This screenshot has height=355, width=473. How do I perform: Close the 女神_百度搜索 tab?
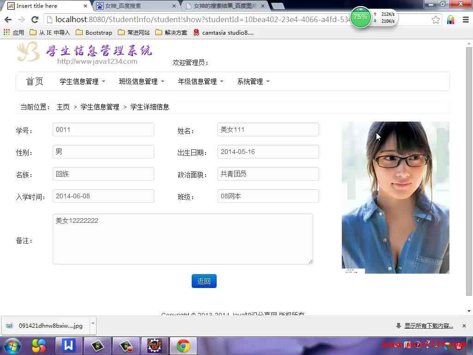point(174,6)
